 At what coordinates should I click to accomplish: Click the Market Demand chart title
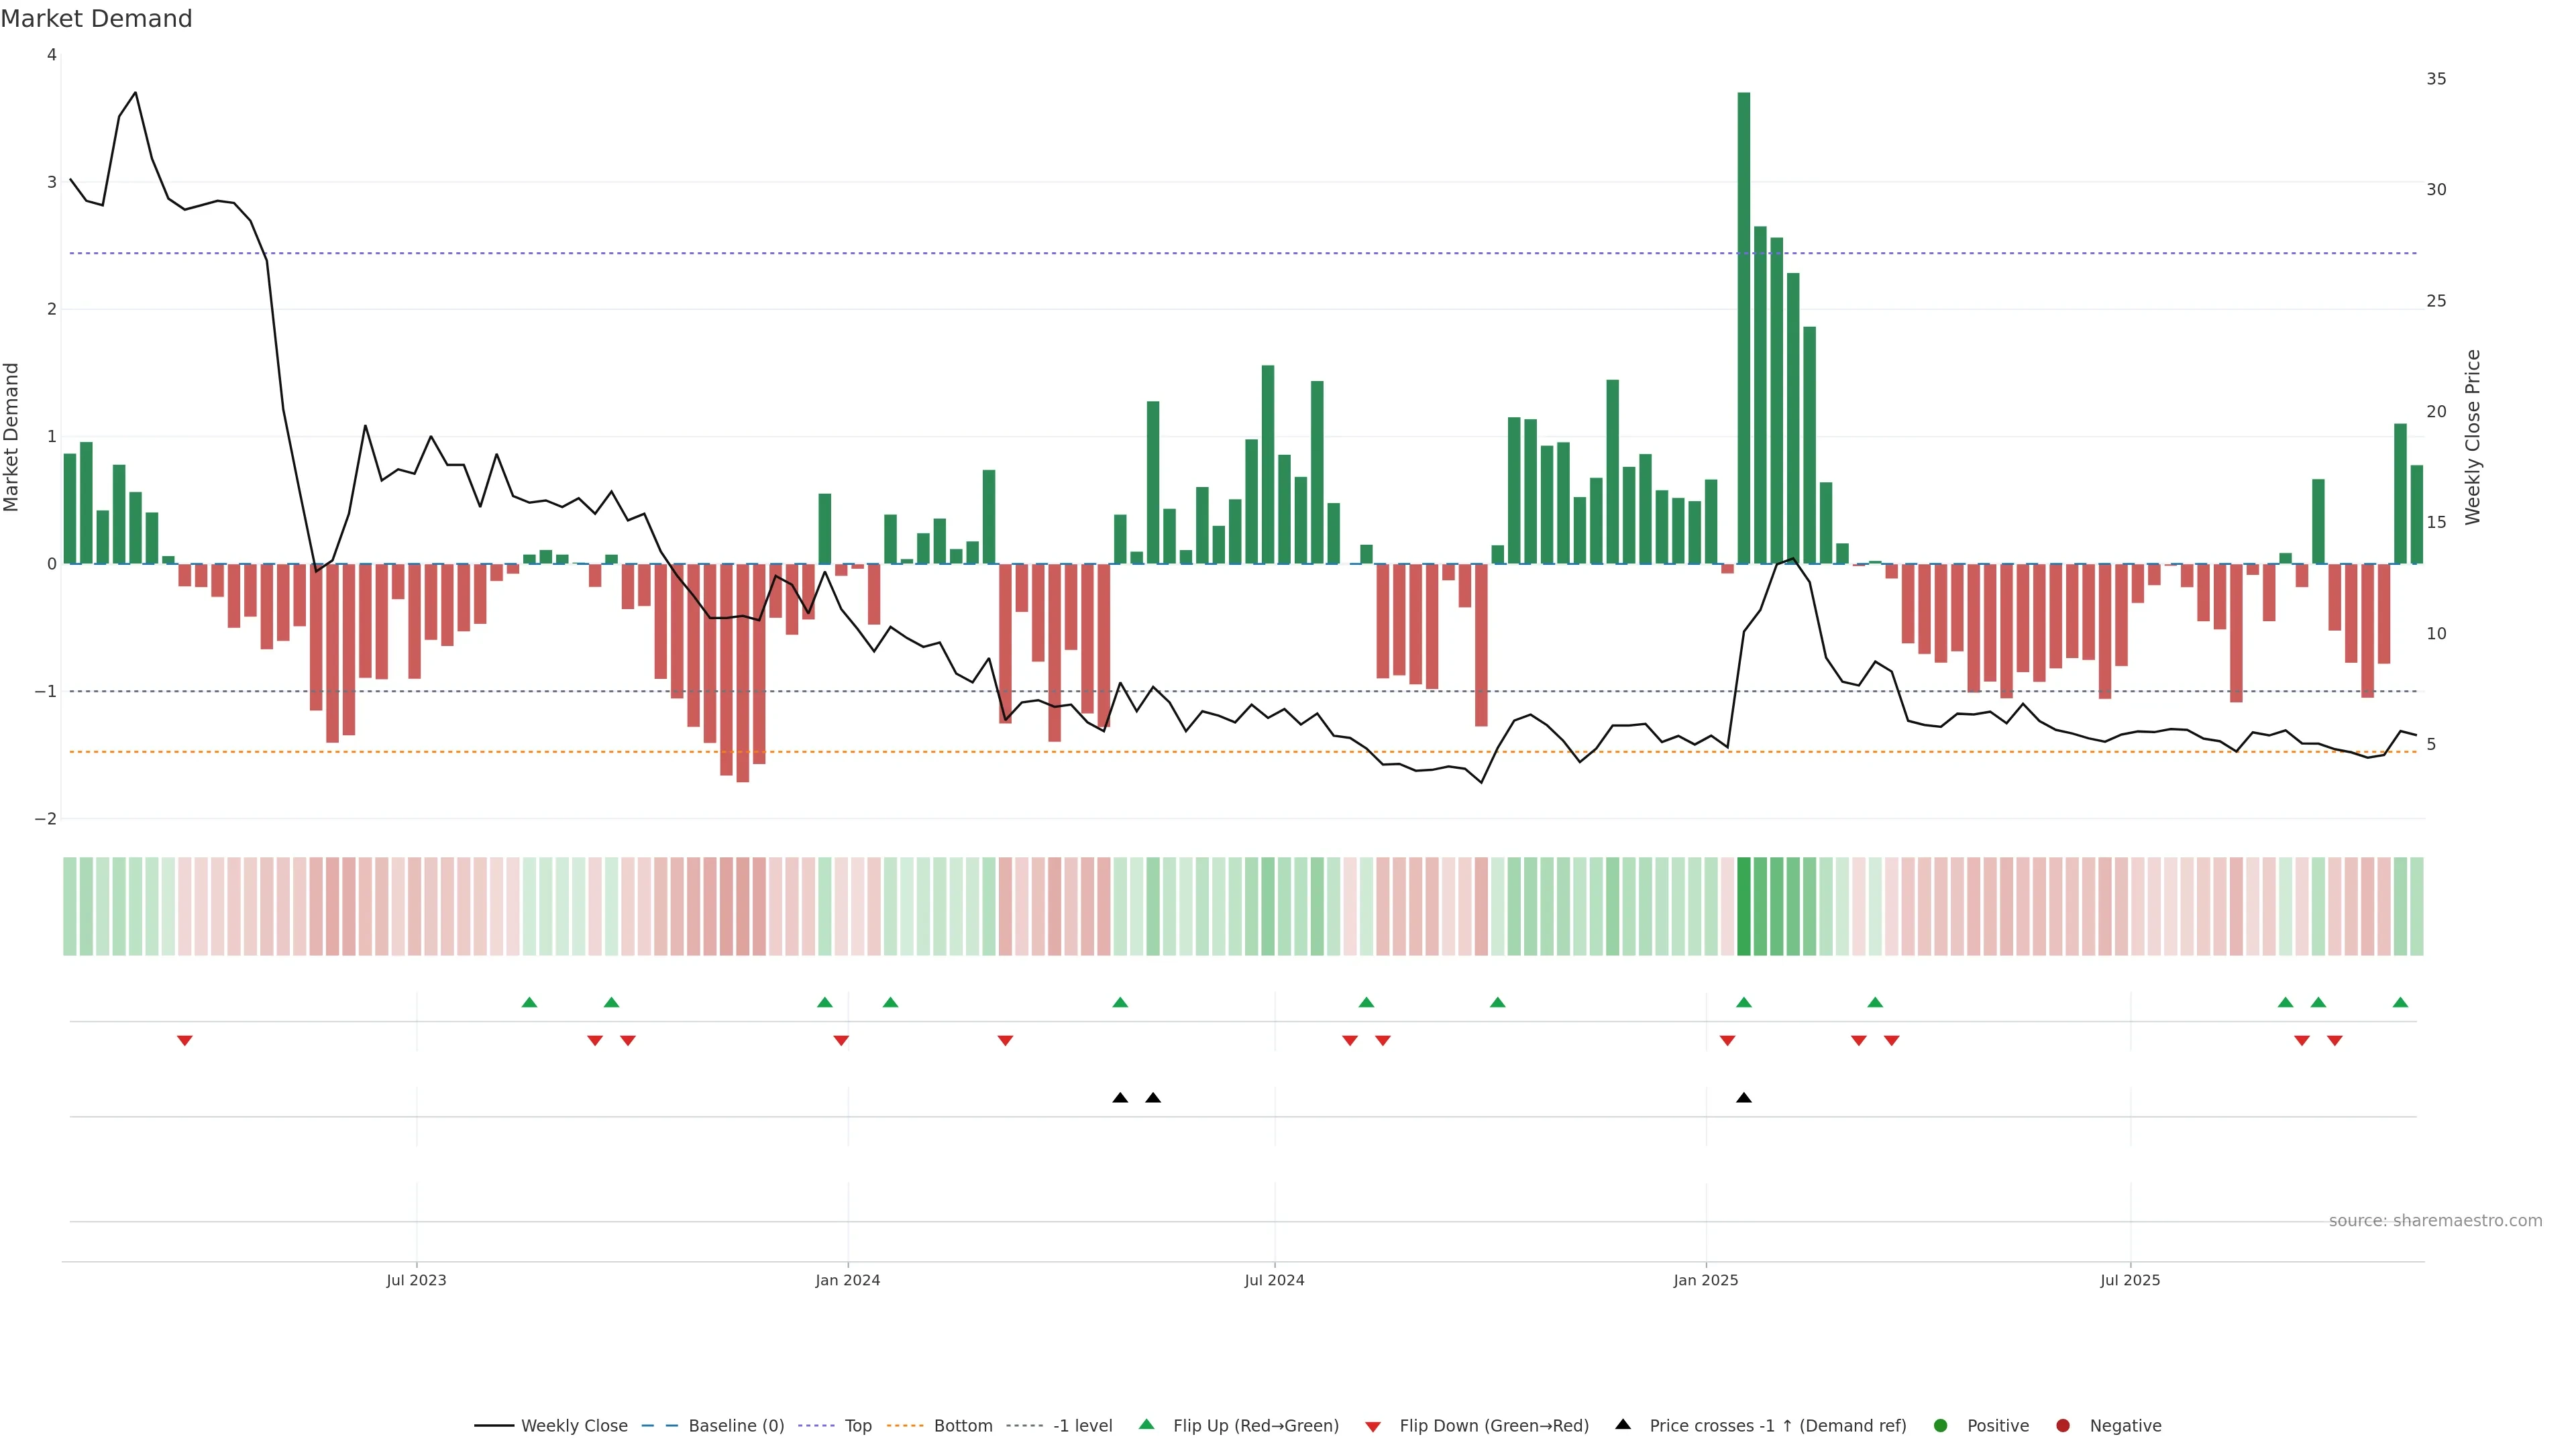pos(96,19)
